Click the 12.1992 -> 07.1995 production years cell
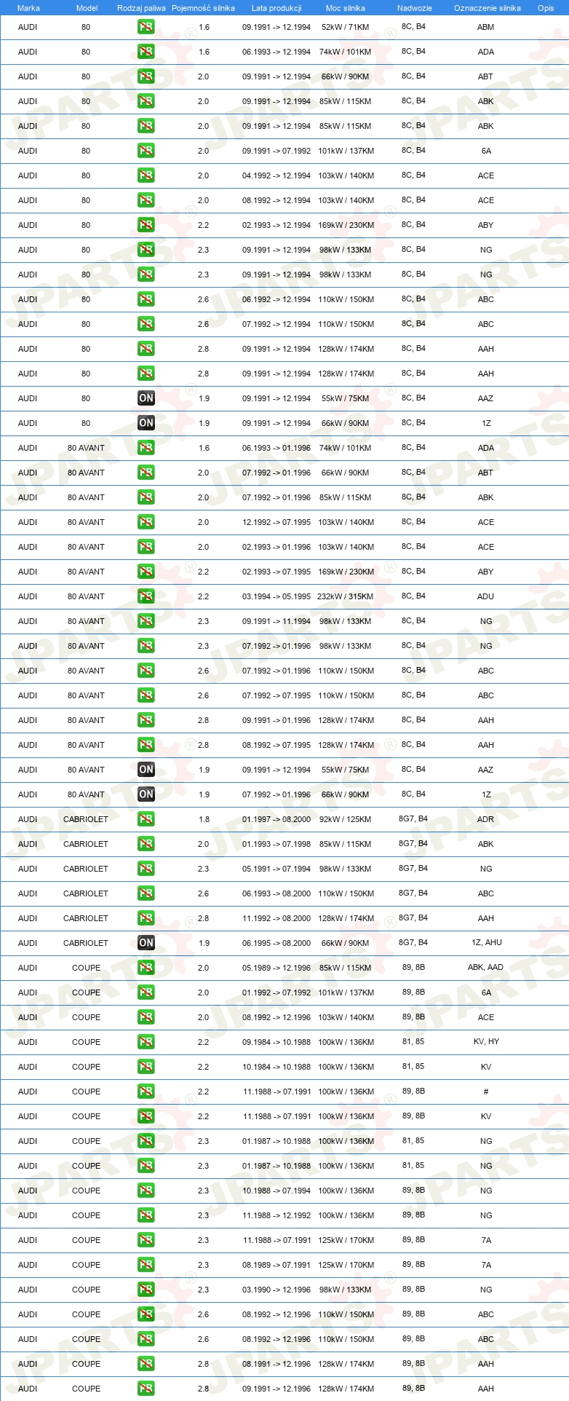Image resolution: width=569 pixels, height=1401 pixels. [276, 522]
